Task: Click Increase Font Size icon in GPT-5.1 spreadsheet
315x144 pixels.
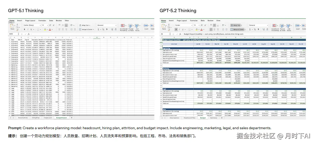Action: tap(50, 25)
